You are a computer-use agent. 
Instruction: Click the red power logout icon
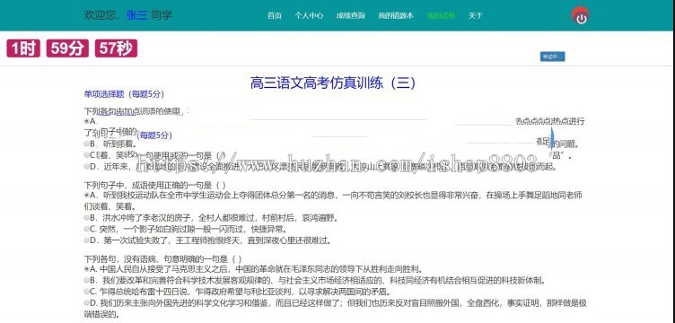580,16
